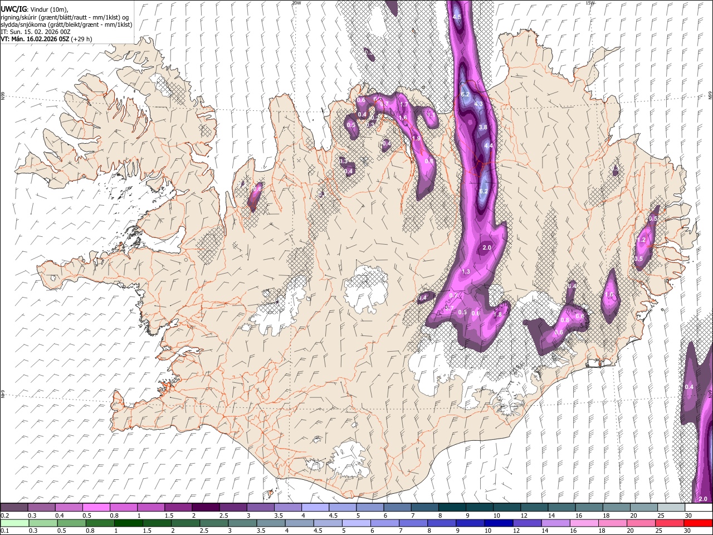
Task: Click the "20W" longitude label
Action: pos(296,3)
